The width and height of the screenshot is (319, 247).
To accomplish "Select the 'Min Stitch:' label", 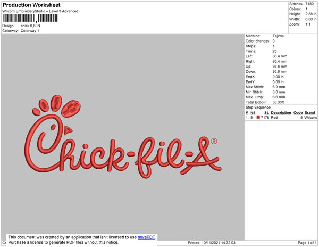I will (x=254, y=92).
